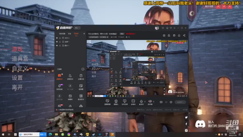
Task: Lock the 图片 1 layer
Action: pos(60,46)
